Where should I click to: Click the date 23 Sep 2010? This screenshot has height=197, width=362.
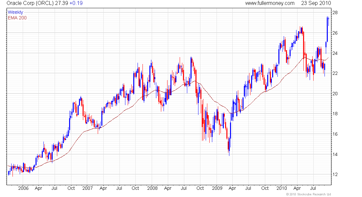coord(316,3)
